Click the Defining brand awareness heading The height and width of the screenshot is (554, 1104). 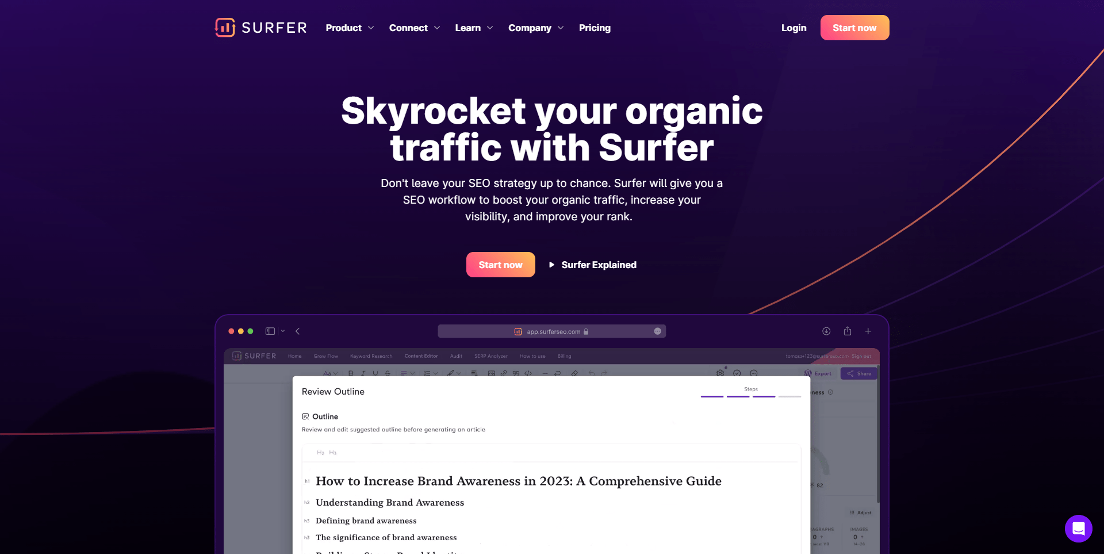click(x=366, y=521)
